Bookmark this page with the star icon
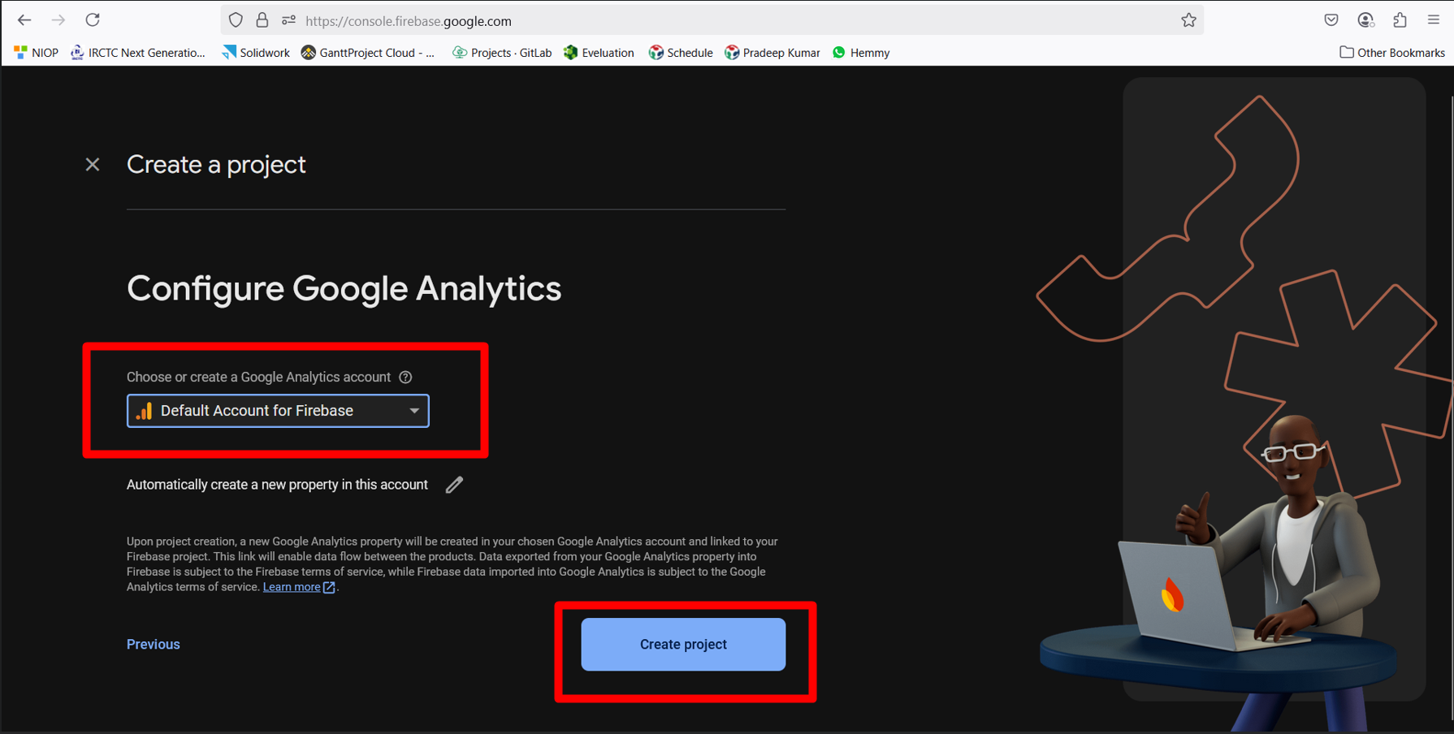 tap(1188, 20)
